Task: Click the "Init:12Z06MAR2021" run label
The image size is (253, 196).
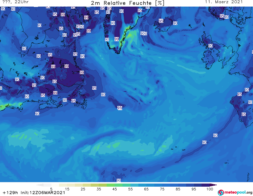Action: tap(43, 193)
